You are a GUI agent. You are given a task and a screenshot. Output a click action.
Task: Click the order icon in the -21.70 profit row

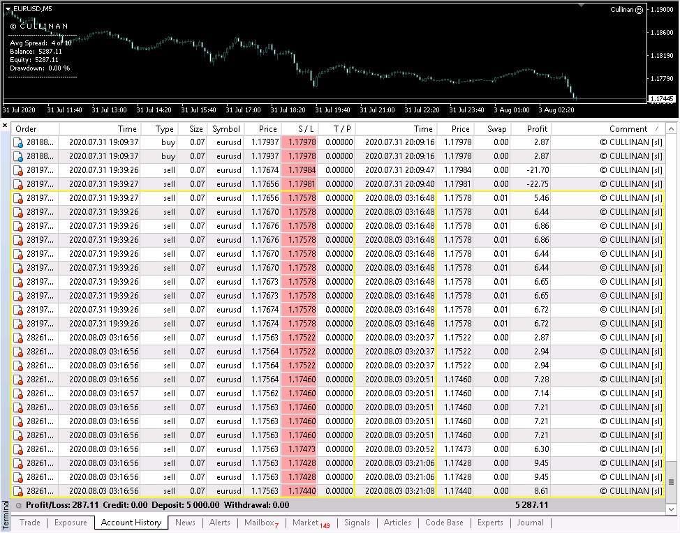17,170
